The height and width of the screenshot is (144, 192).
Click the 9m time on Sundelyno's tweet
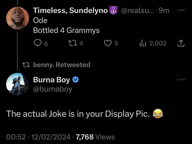click(x=164, y=11)
